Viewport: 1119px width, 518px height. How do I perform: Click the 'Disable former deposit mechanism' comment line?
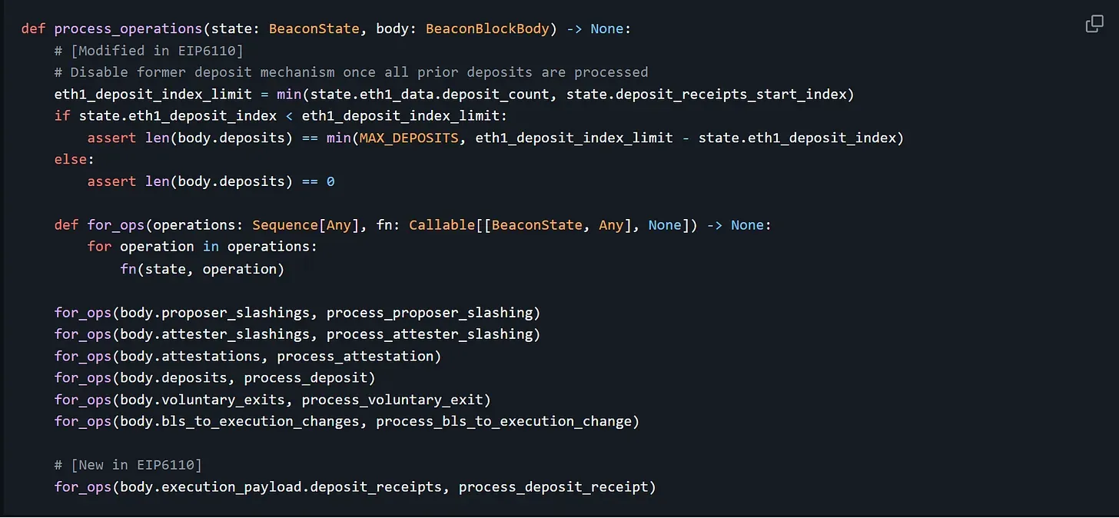(x=351, y=72)
